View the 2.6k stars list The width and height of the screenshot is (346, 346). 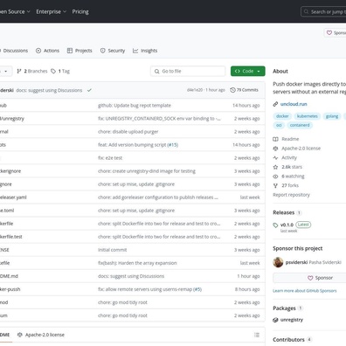[x=287, y=167]
